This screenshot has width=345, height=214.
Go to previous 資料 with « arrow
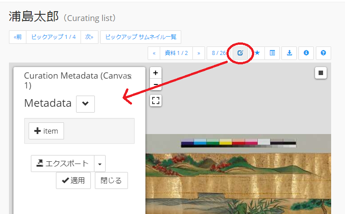tap(154, 53)
